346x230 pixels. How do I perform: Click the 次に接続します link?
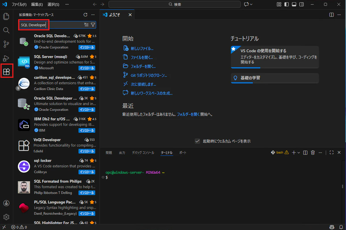(143, 84)
